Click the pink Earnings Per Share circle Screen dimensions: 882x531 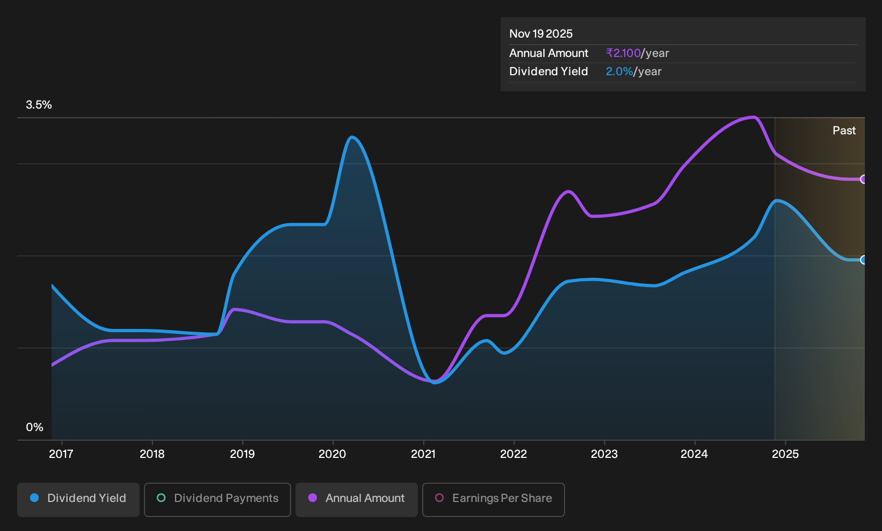click(x=439, y=498)
